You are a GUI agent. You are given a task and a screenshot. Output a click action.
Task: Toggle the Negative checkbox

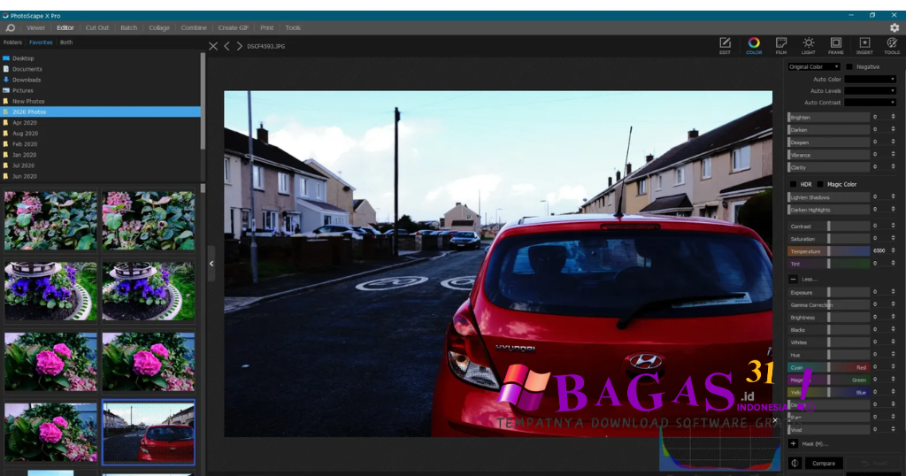pos(849,67)
